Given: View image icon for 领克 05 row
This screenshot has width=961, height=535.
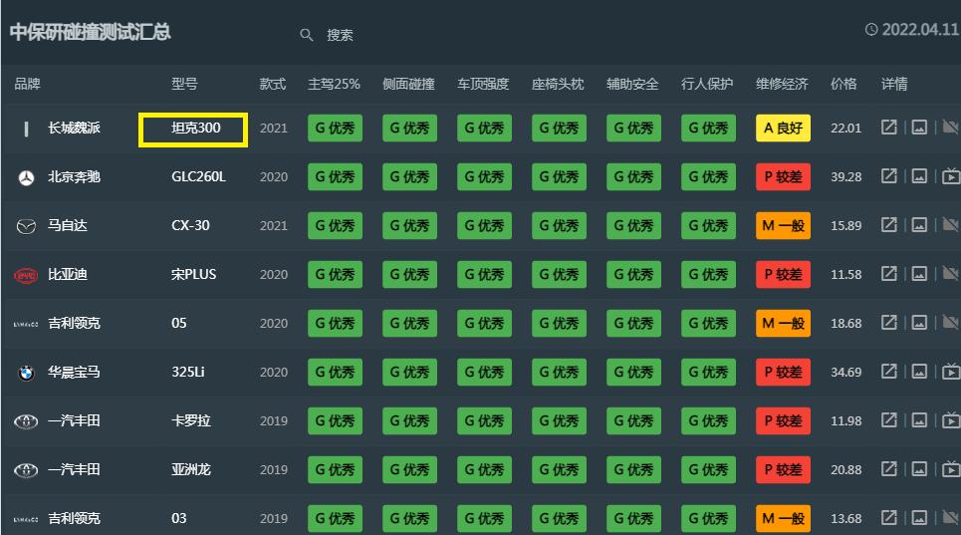Looking at the screenshot, I should click(x=919, y=323).
